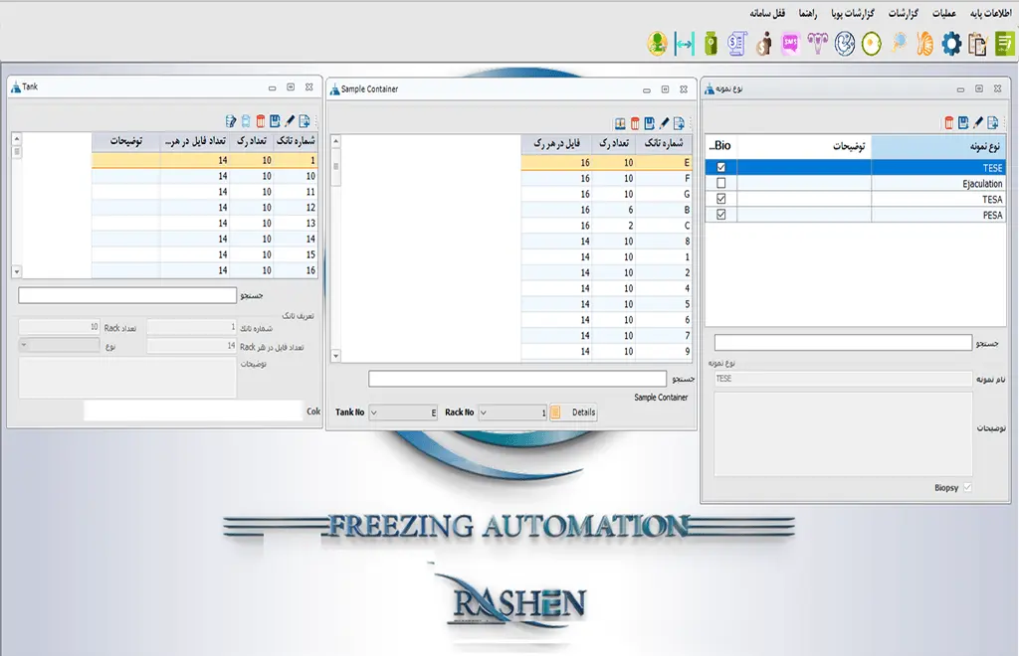Open the SMS toolbar icon
Screen dimensions: 1019x656
point(791,43)
